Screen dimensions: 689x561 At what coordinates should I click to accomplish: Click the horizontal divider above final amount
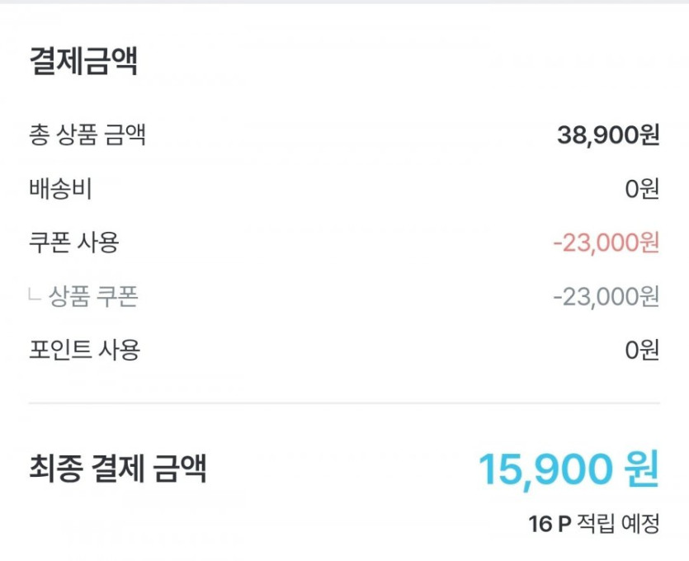click(x=344, y=403)
